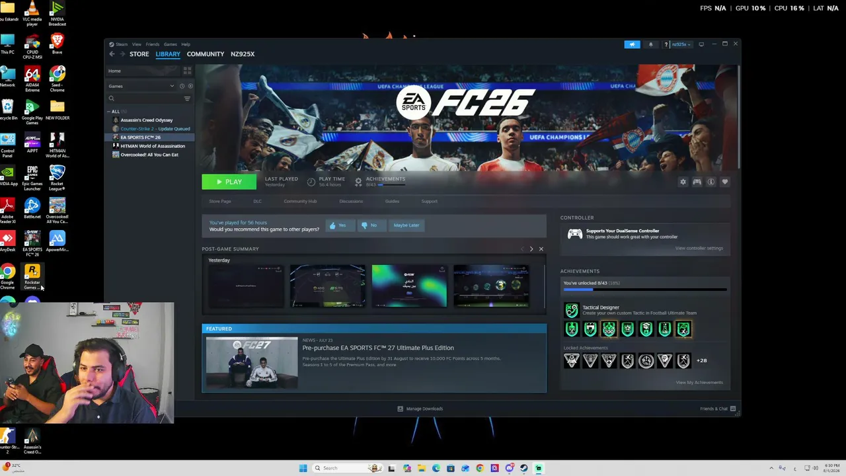The width and height of the screenshot is (846, 476).
Task: Open Google Chrome from the taskbar
Action: click(x=480, y=468)
